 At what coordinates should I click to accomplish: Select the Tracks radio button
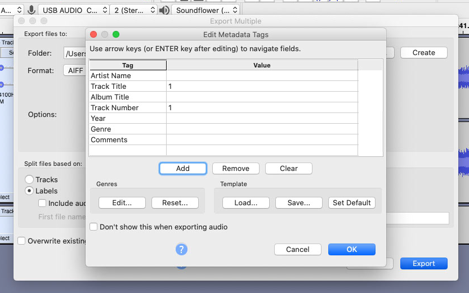[x=29, y=179]
